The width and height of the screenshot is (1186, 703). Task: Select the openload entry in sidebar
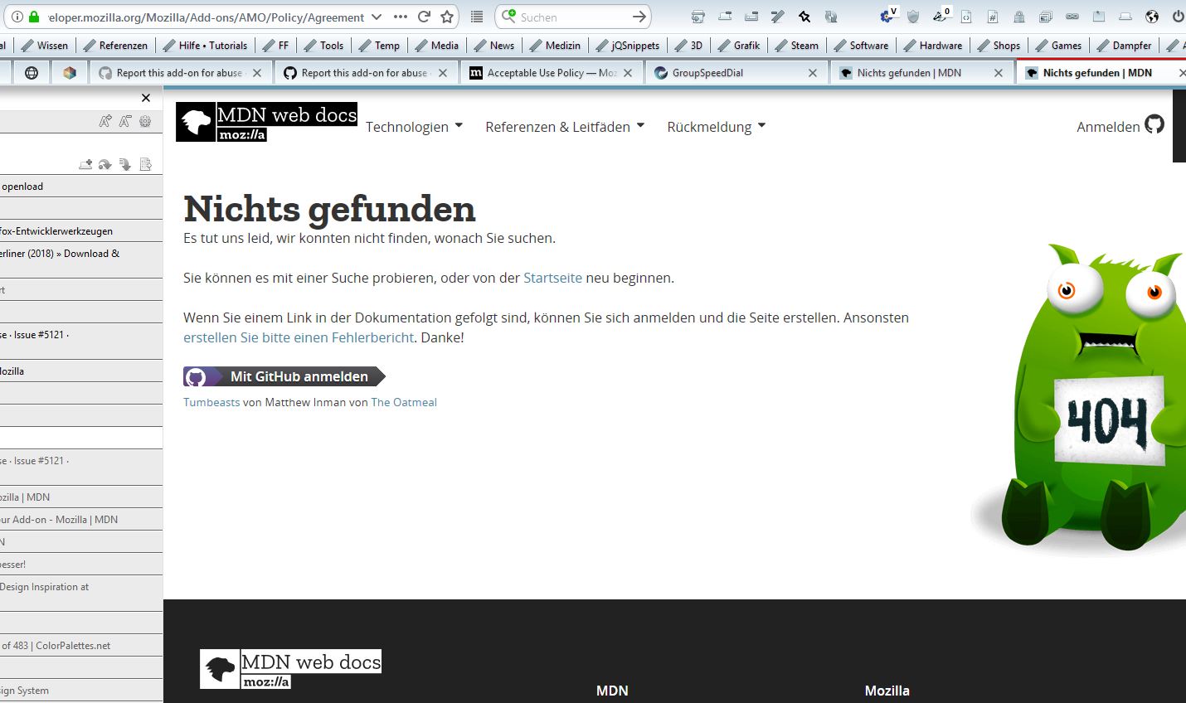point(81,187)
